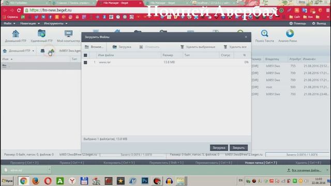Open Opera from the taskbar

pos(48,181)
